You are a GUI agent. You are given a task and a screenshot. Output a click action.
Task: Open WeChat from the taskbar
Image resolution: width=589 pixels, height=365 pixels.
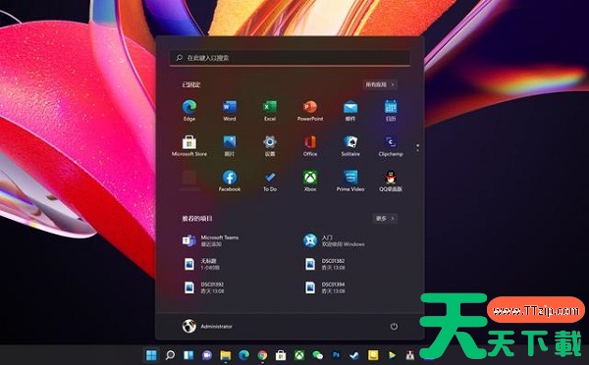[x=318, y=355]
